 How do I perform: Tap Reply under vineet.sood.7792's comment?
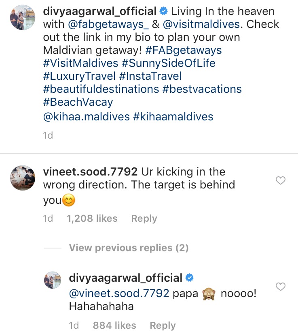pyautogui.click(x=144, y=218)
